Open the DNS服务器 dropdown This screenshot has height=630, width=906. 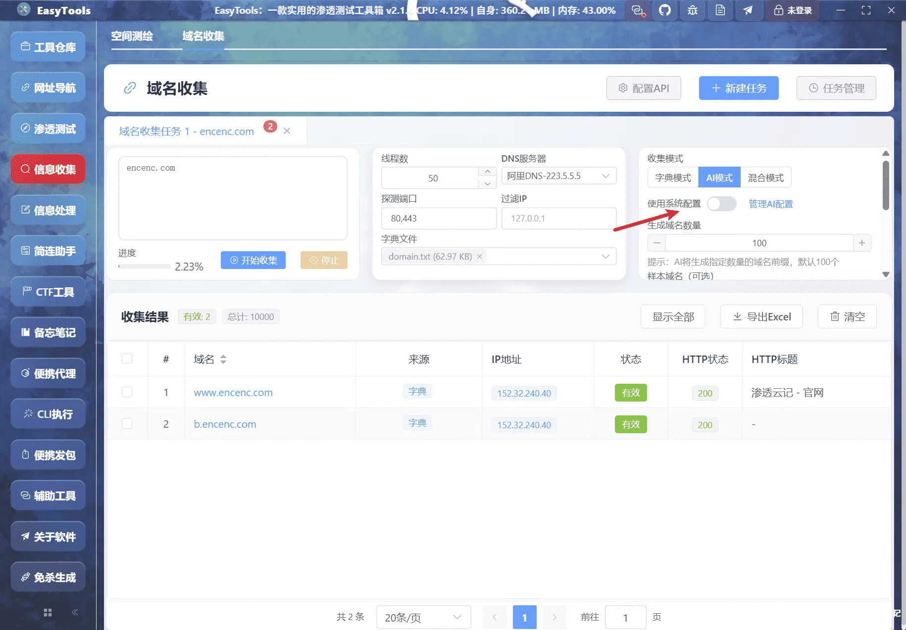(558, 176)
